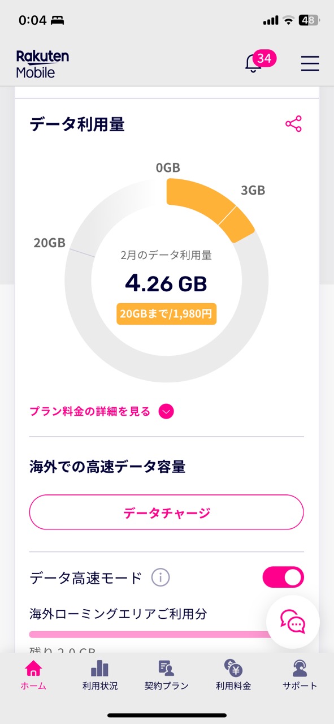The width and height of the screenshot is (334, 724).
Task: Switch to the ホーム tab
Action: click(33, 675)
